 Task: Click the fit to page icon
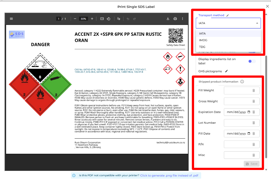pos(102,19)
